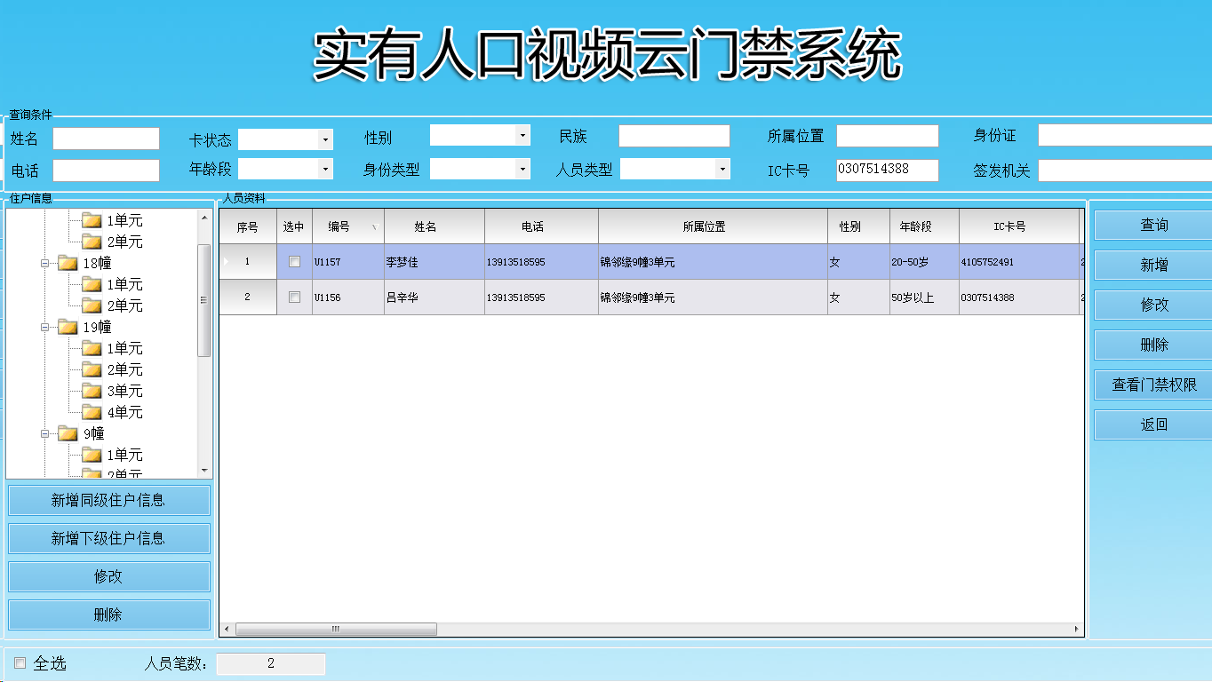Click the resident tree's vertical scrollbar thumb
1212x682 pixels.
pyautogui.click(x=203, y=300)
